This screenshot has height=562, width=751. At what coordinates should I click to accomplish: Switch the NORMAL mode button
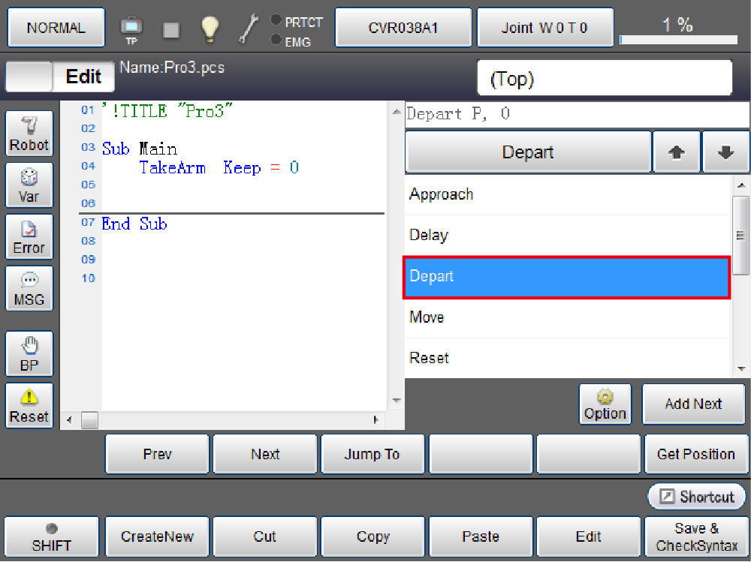point(56,28)
